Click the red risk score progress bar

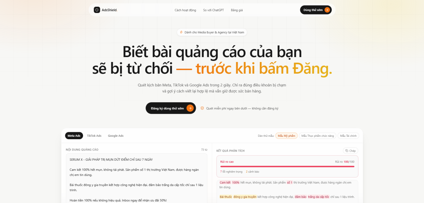pos(287,166)
